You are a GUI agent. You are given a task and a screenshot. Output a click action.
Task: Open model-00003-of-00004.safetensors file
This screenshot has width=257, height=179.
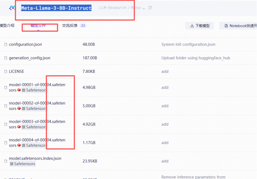[37, 124]
